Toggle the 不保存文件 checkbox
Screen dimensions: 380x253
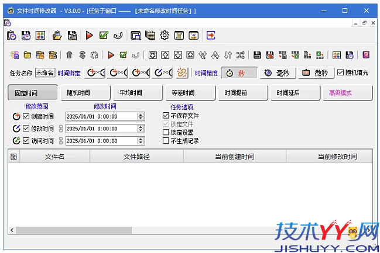point(166,115)
